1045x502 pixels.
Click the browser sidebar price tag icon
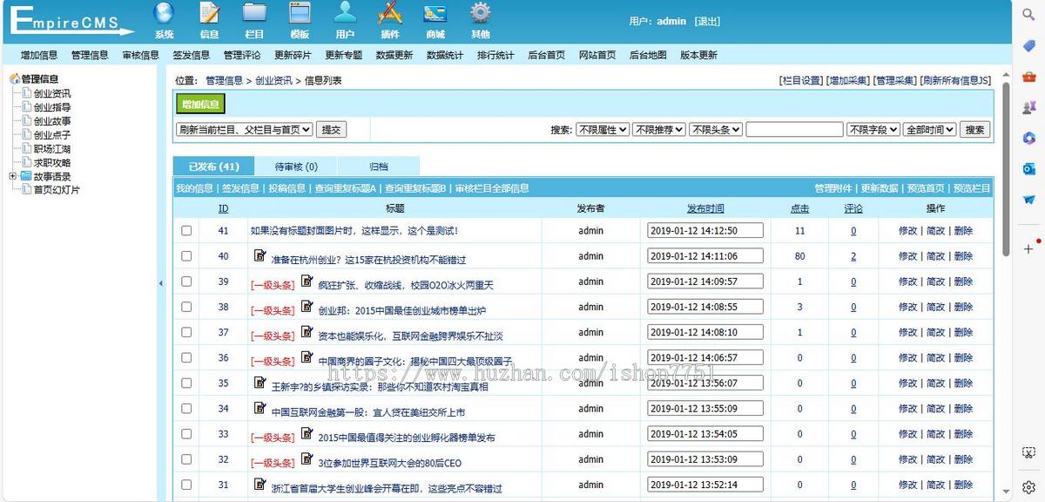(1028, 46)
